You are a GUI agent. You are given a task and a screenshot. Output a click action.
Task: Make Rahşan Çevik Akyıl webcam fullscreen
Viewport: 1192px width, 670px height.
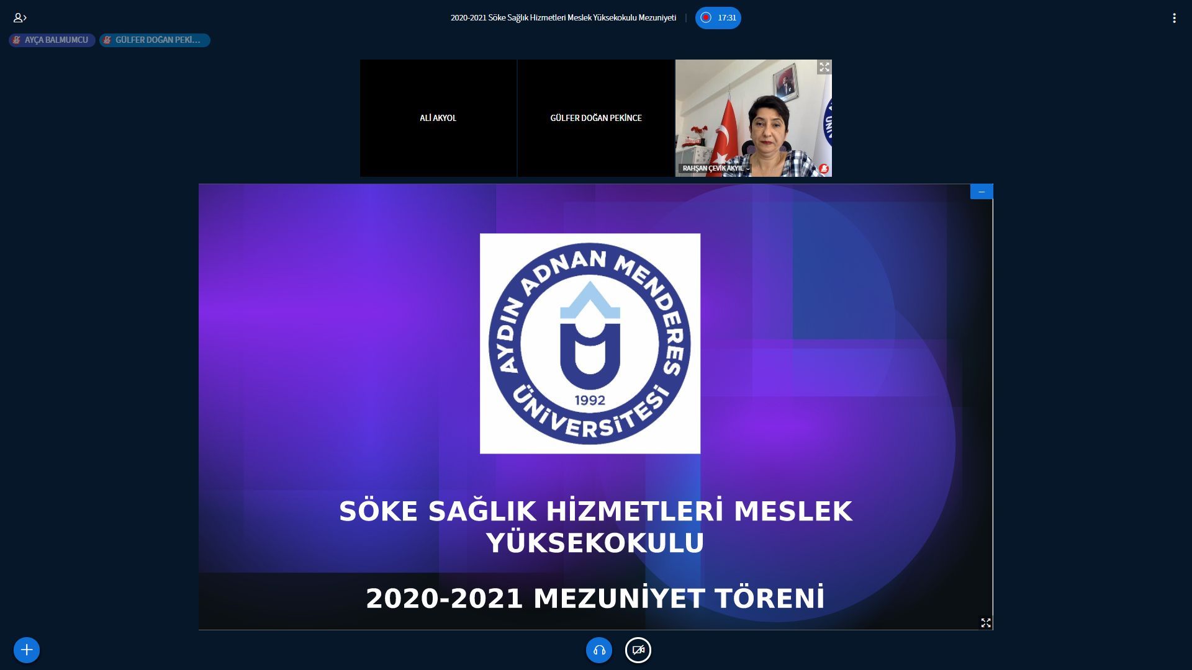coord(824,67)
